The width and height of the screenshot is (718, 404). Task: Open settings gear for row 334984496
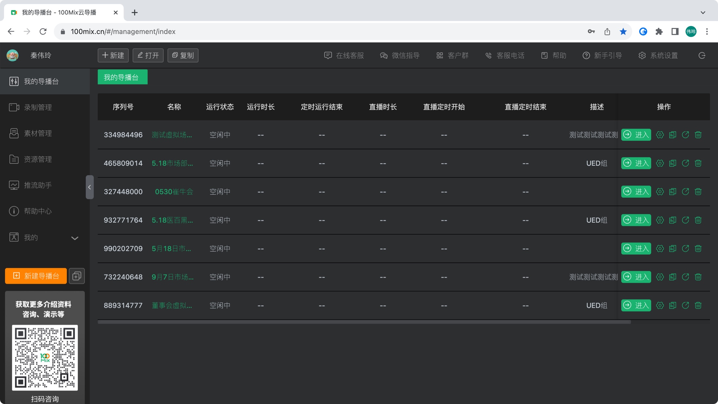pos(660,135)
